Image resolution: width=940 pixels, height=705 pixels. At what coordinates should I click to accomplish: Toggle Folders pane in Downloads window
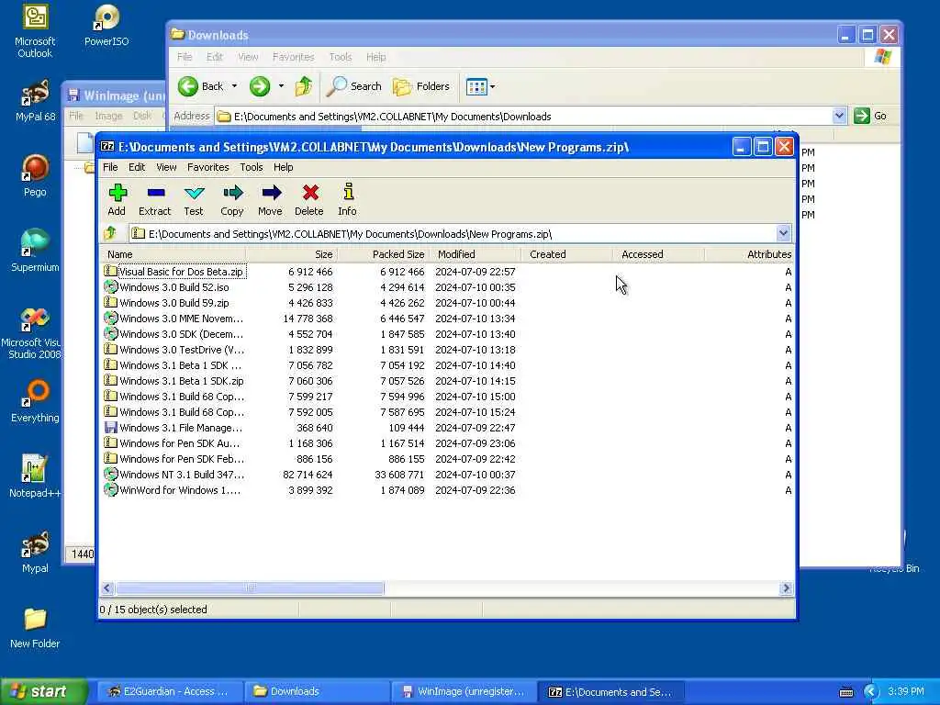pos(420,86)
